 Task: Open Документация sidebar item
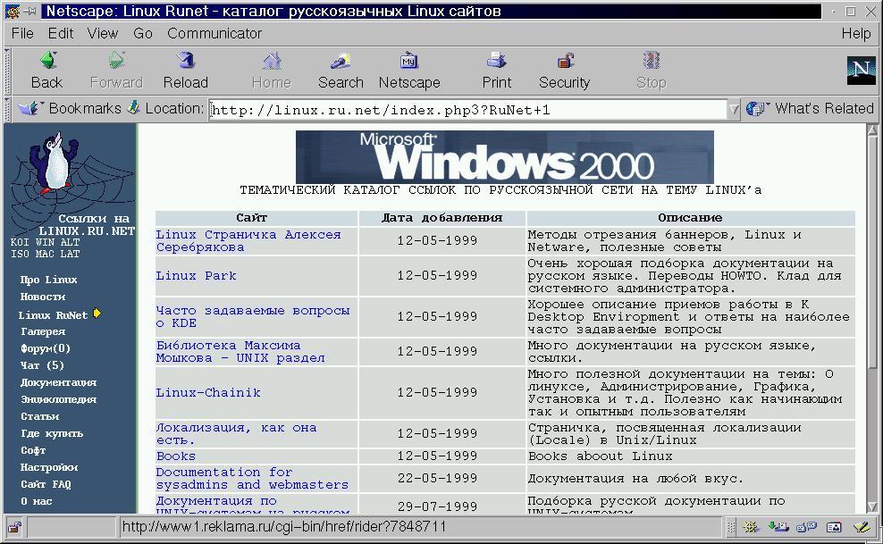tap(59, 382)
